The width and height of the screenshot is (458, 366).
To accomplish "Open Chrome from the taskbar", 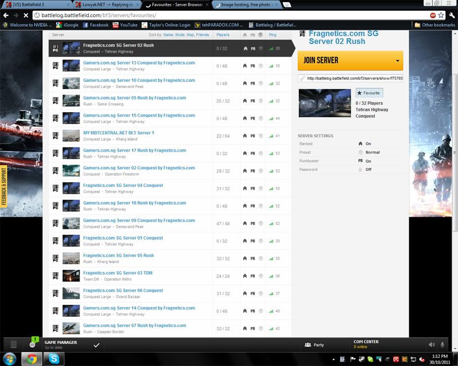I will point(32,359).
